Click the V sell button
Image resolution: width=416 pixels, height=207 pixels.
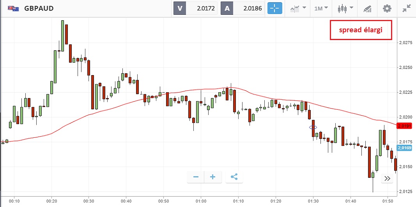coord(180,8)
